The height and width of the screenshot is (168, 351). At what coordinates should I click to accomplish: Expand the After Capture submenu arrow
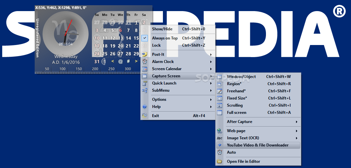point(297,122)
